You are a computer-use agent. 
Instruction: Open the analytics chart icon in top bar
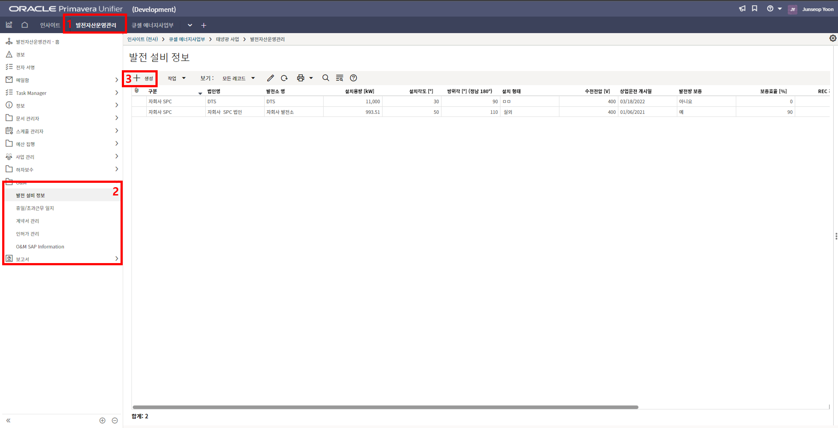point(9,25)
